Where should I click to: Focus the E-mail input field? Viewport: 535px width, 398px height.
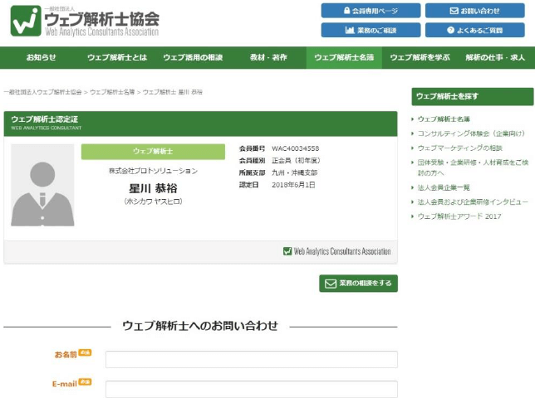point(252,389)
